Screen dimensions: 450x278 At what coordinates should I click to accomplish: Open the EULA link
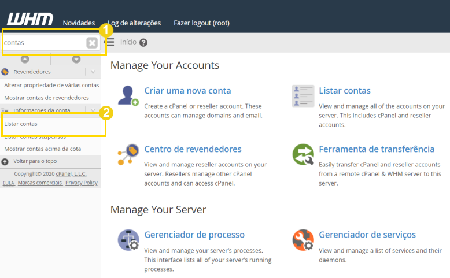point(9,183)
